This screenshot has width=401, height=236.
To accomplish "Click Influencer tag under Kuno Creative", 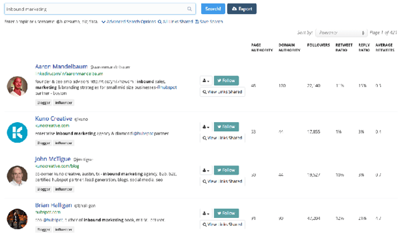I will tap(63, 143).
